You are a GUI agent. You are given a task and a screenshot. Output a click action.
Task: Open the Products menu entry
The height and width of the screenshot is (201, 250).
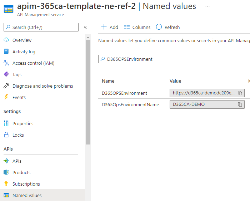click(21, 173)
